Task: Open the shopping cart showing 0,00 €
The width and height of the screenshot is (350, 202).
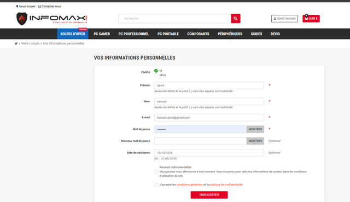Action: 311,19
